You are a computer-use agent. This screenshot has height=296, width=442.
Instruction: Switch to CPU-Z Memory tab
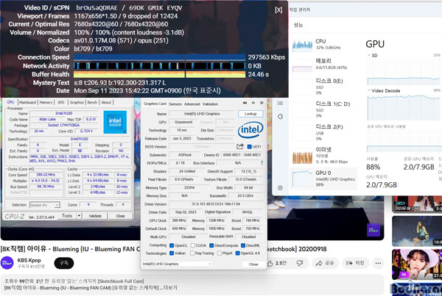[46, 102]
